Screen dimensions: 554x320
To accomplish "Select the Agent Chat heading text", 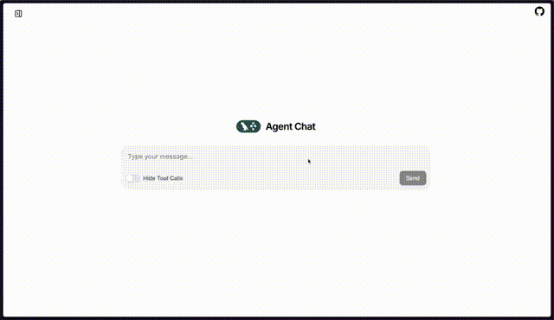I will (x=291, y=126).
